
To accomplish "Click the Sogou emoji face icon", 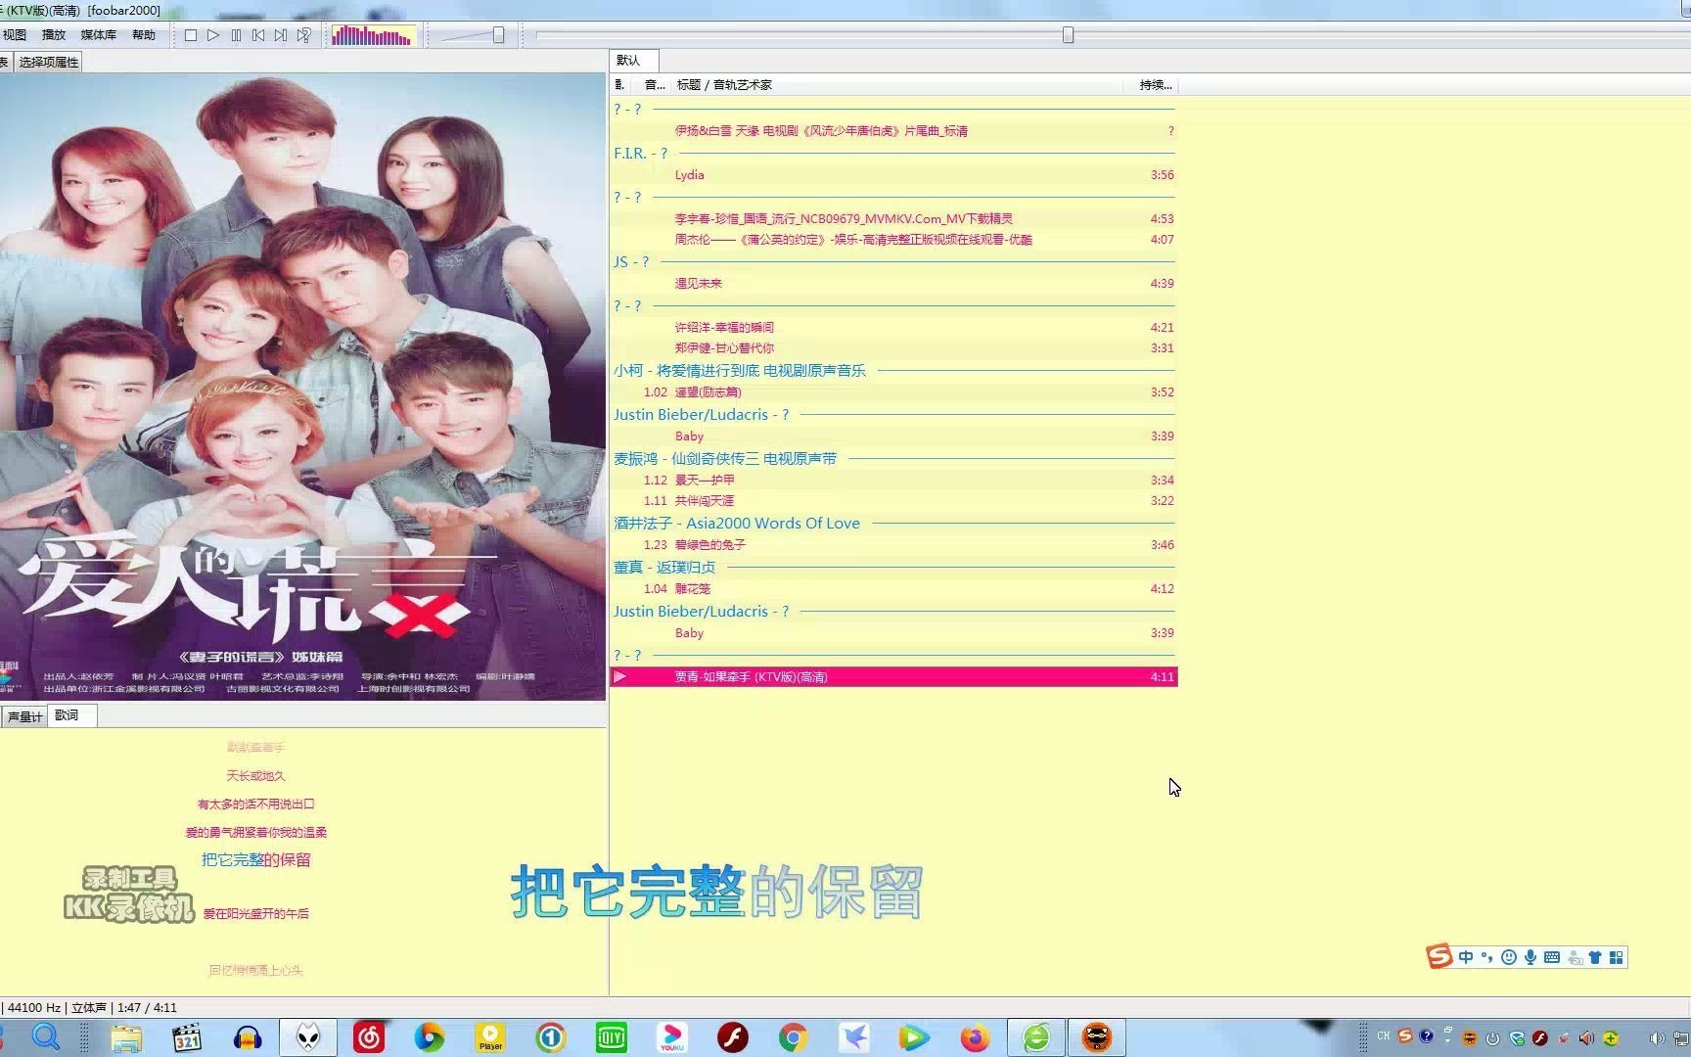I will pyautogui.click(x=1509, y=957).
